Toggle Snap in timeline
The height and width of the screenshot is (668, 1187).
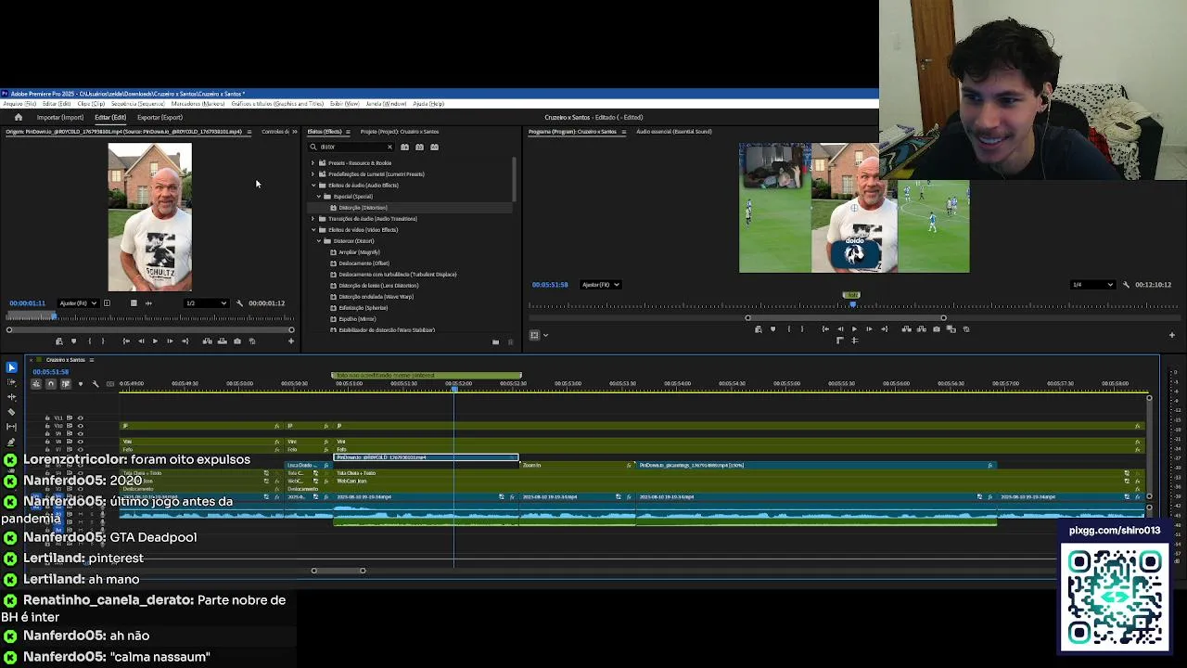point(51,384)
